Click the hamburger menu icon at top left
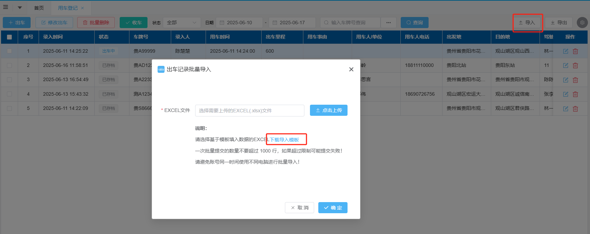590x234 pixels. (x=6, y=7)
